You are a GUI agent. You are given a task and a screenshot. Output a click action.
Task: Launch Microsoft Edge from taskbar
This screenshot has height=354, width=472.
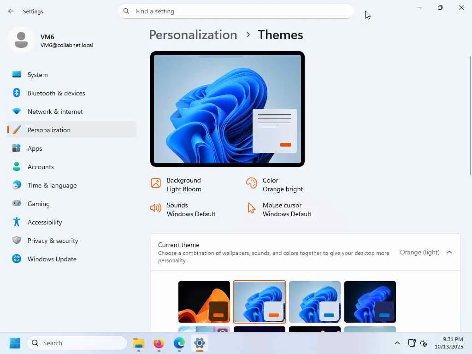coord(179,343)
